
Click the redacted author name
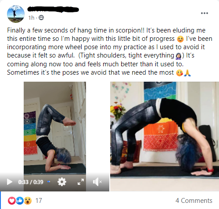tap(53, 9)
